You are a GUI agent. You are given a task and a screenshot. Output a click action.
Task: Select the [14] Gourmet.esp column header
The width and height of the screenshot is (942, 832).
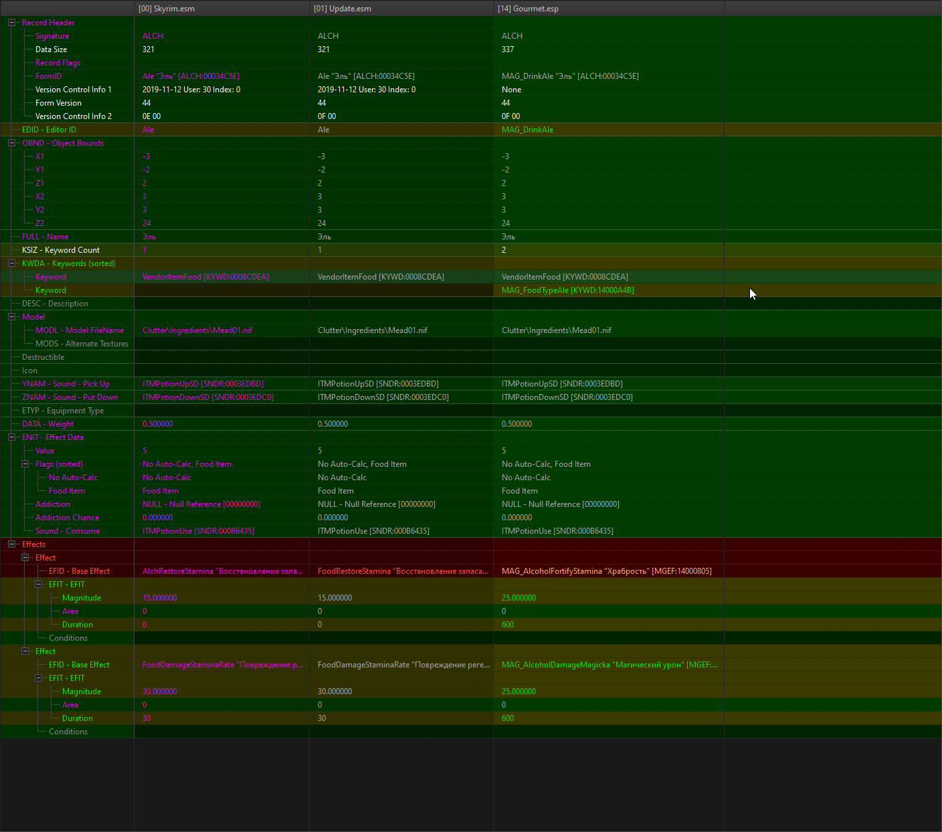609,9
